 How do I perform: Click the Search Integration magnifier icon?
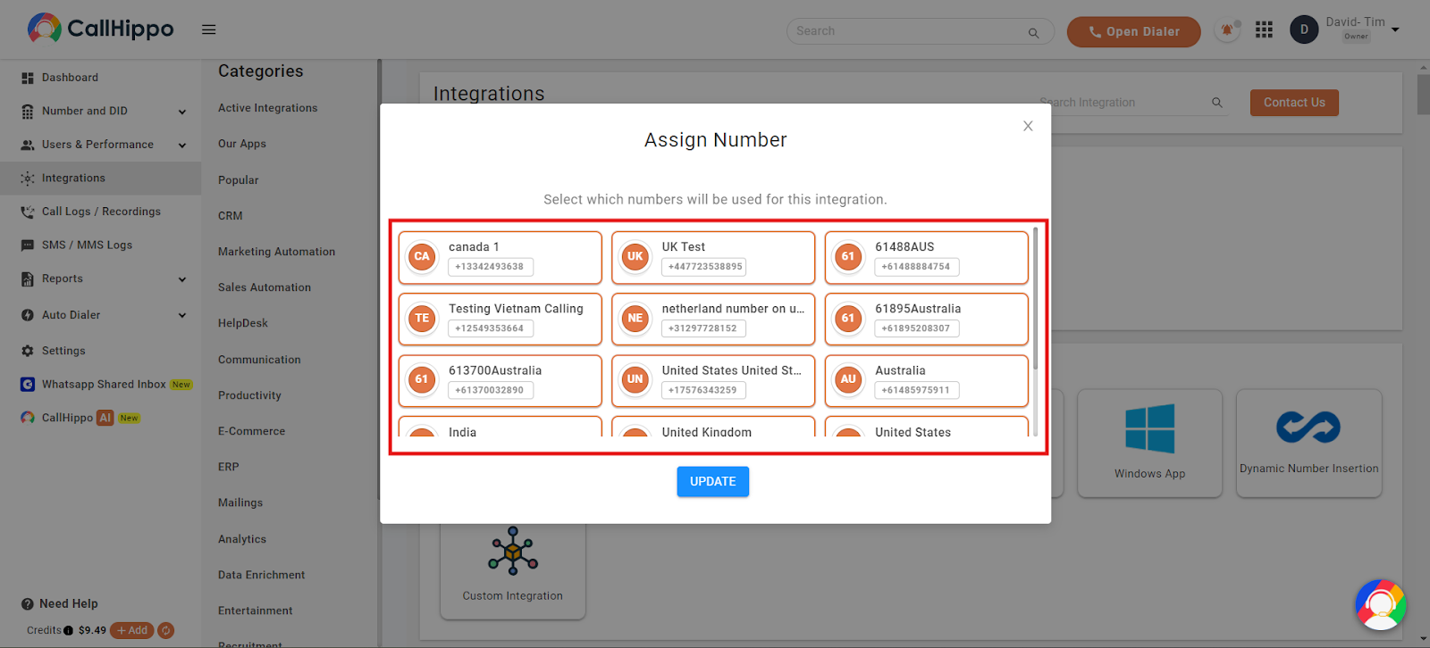pos(1216,103)
